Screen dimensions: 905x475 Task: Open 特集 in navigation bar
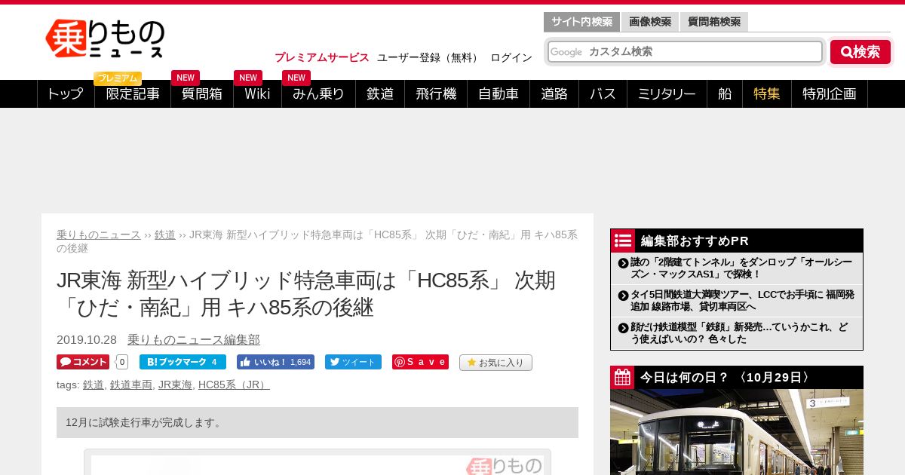coord(767,93)
